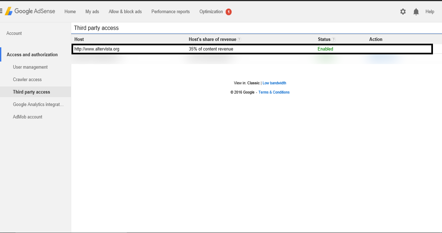The height and width of the screenshot is (233, 442).
Task: Open Google Analytics integration item
Action: tap(38, 105)
